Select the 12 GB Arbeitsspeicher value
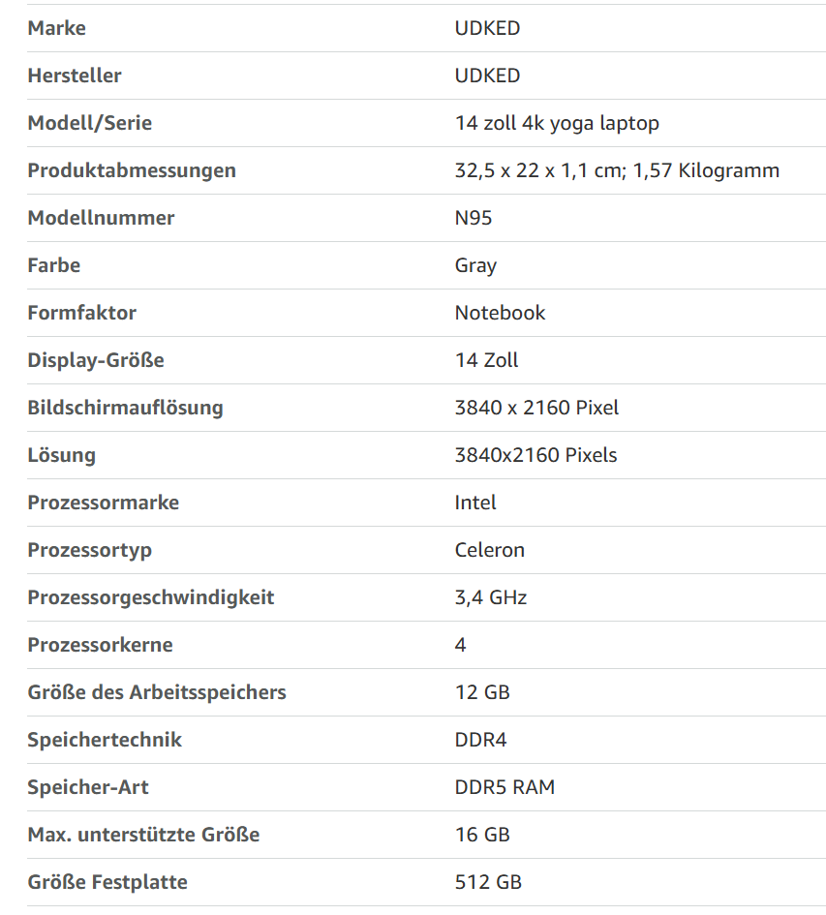Viewport: 826px width, 915px height. [x=482, y=692]
